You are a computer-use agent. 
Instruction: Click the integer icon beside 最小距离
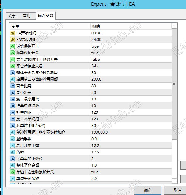13,93
